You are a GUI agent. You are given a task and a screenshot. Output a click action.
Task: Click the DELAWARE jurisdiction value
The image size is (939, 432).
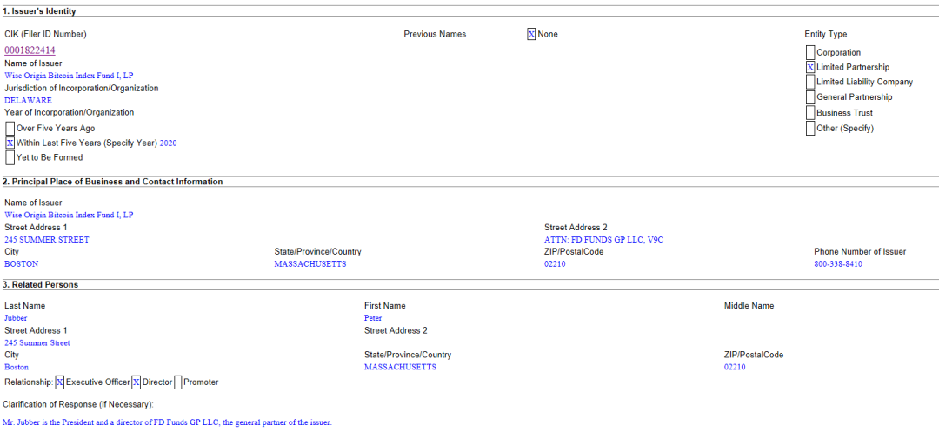tap(28, 101)
